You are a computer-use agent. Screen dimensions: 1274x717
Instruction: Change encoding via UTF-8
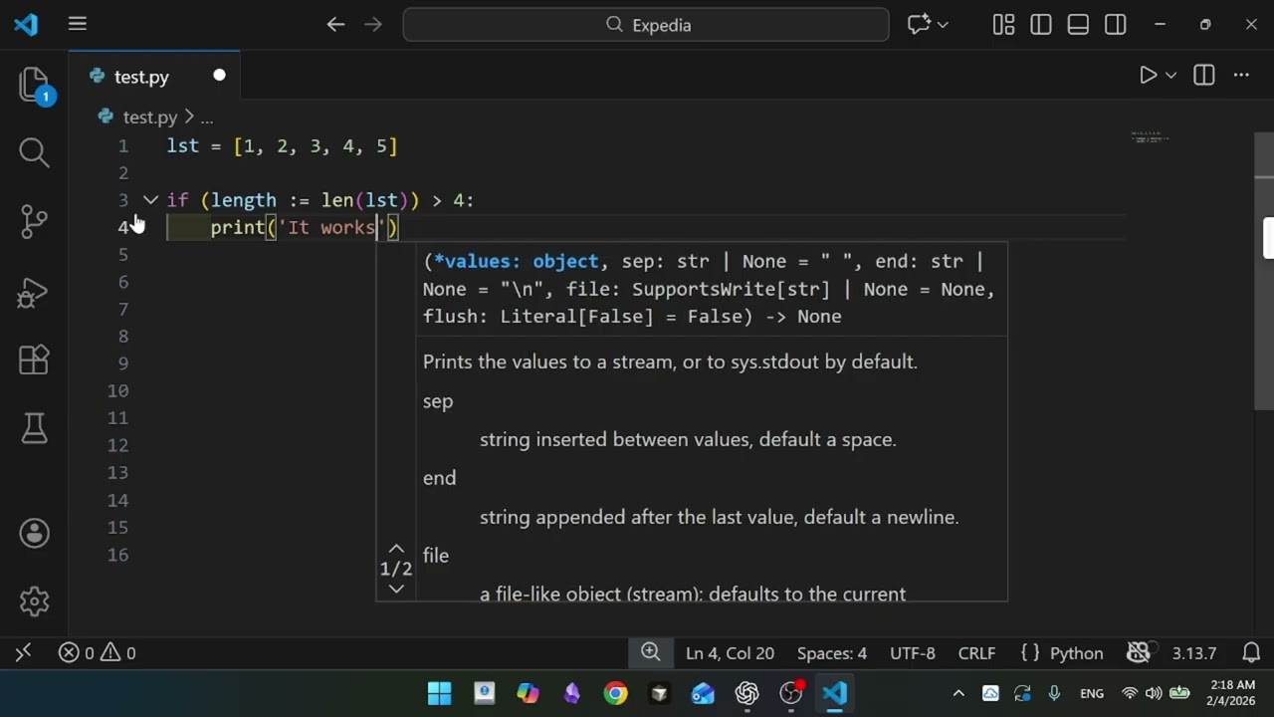click(x=913, y=653)
